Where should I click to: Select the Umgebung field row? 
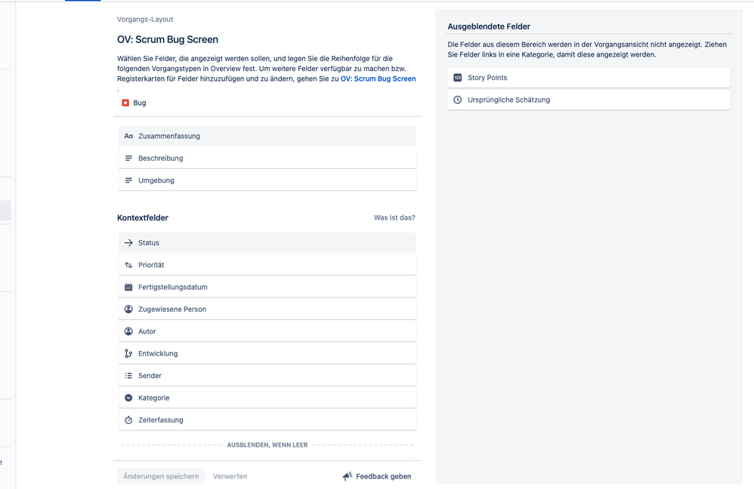(x=267, y=181)
